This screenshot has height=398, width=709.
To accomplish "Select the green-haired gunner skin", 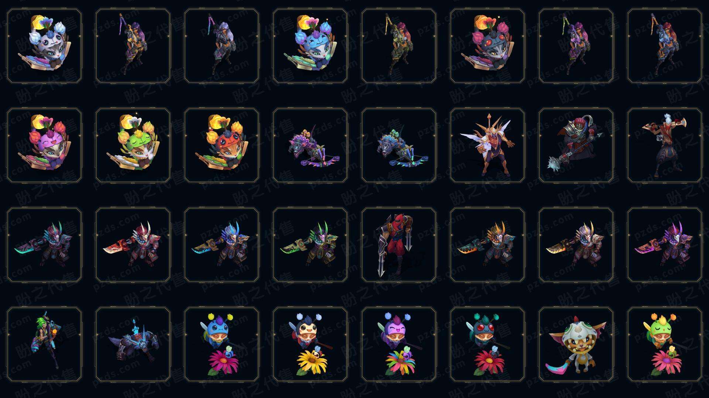I will [x=44, y=344].
